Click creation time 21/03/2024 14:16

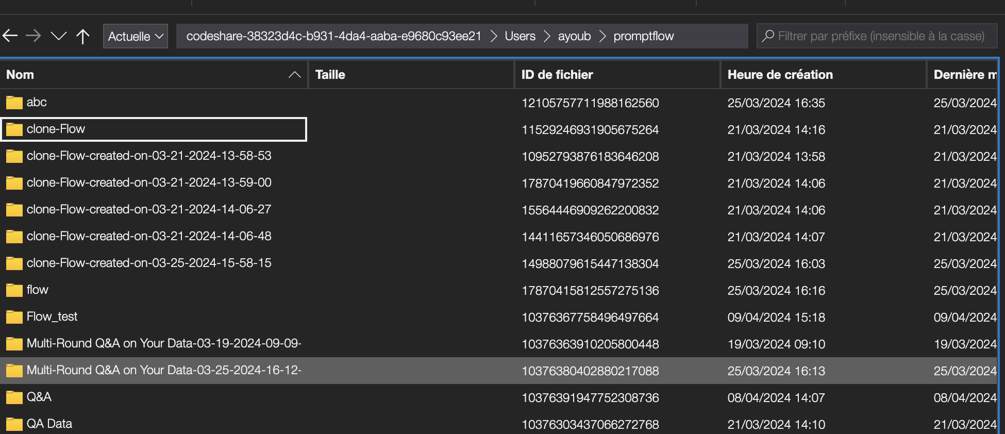coord(776,130)
